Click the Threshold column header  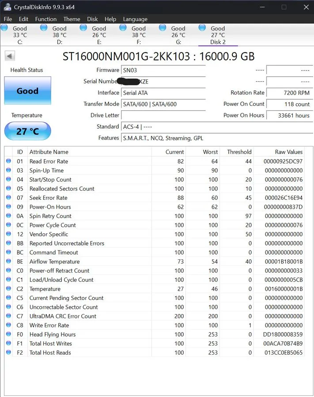point(237,152)
